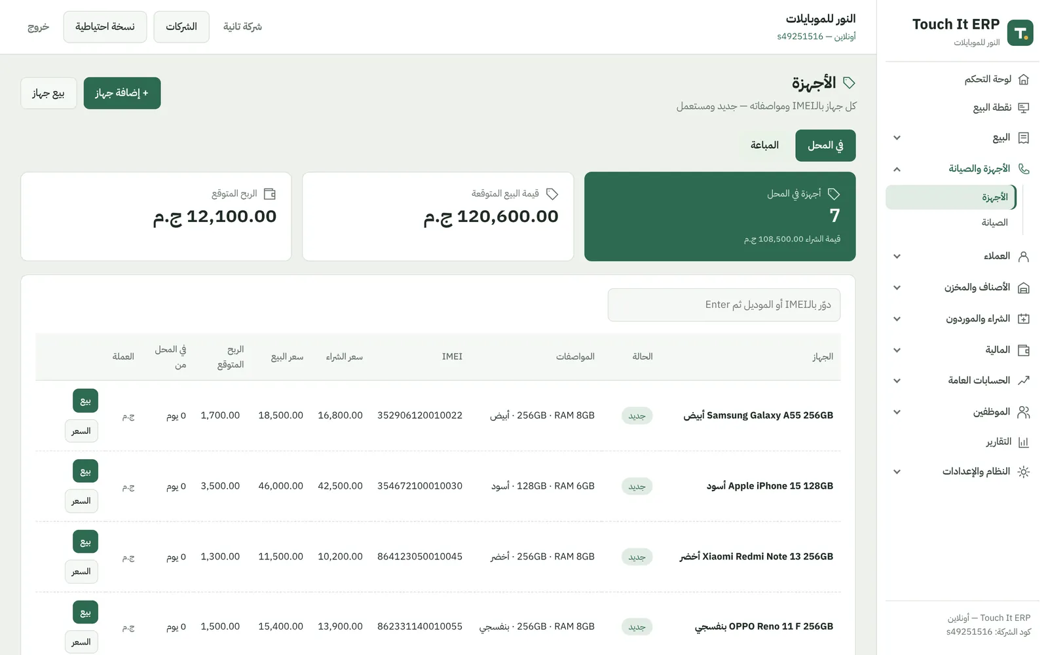Click tag icon in أجهزة في المحل card
This screenshot has height=655, width=1048.
pos(834,194)
